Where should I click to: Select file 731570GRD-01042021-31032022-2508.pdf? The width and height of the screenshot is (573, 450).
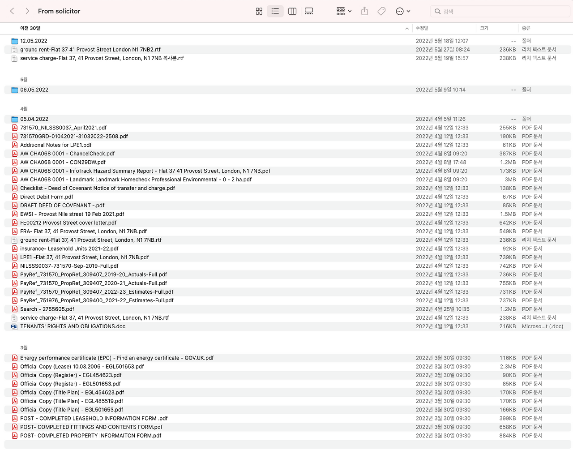pyautogui.click(x=74, y=137)
